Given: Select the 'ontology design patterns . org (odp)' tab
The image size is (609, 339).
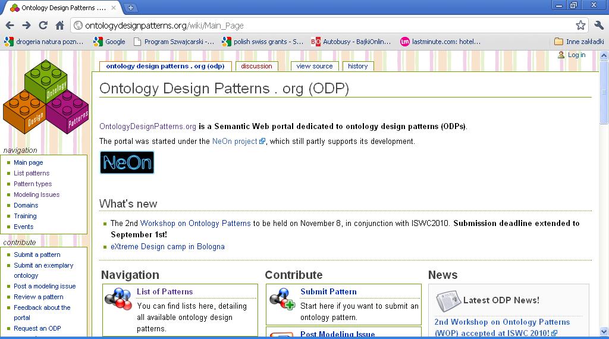Looking at the screenshot, I should pos(165,67).
